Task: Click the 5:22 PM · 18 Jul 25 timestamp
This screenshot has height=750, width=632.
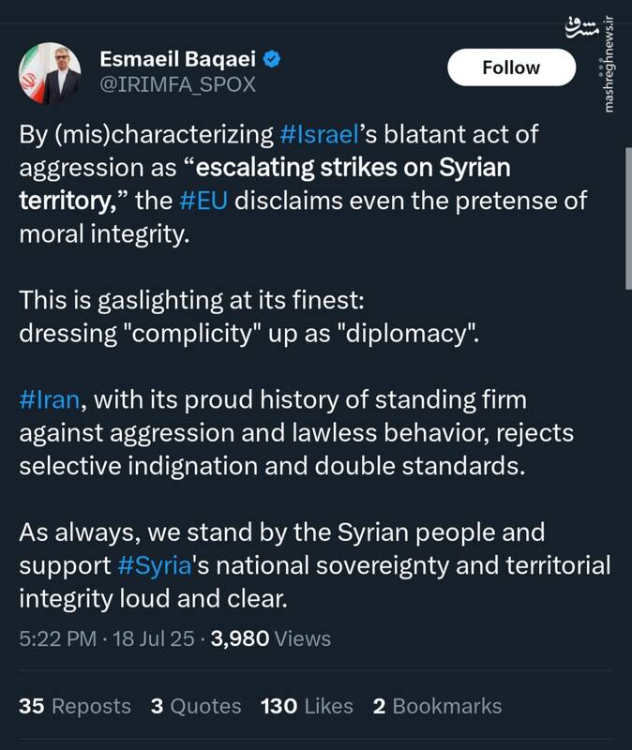Action: (x=108, y=639)
